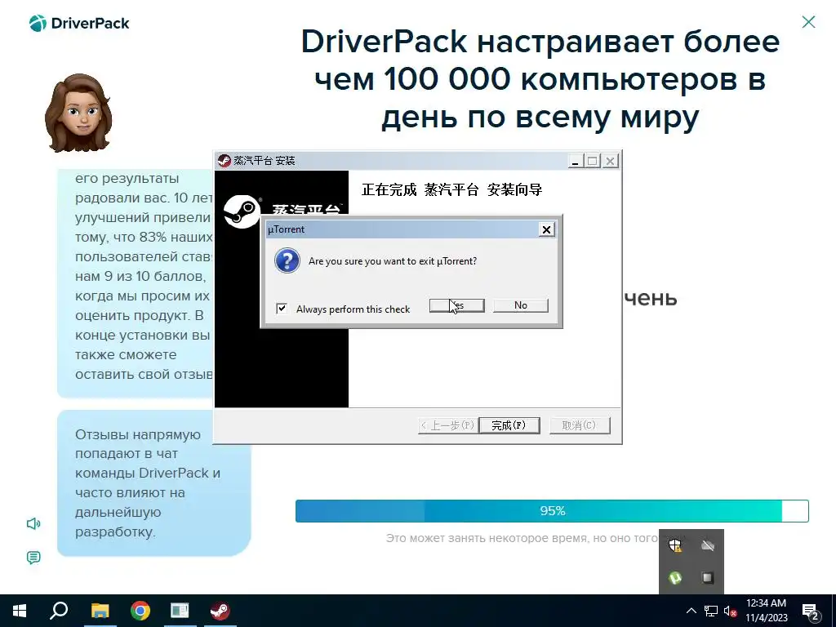Click the Steam taskbar icon
836x627 pixels.
[220, 611]
